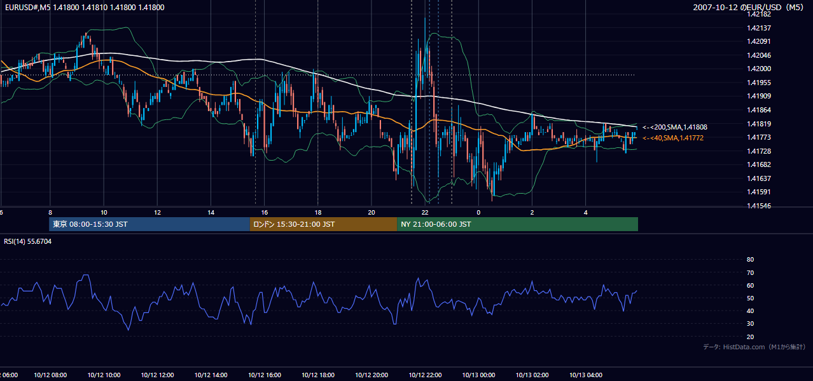This screenshot has width=813, height=381.
Task: Click the 10/13 04:00 time label
Action: pyautogui.click(x=586, y=375)
